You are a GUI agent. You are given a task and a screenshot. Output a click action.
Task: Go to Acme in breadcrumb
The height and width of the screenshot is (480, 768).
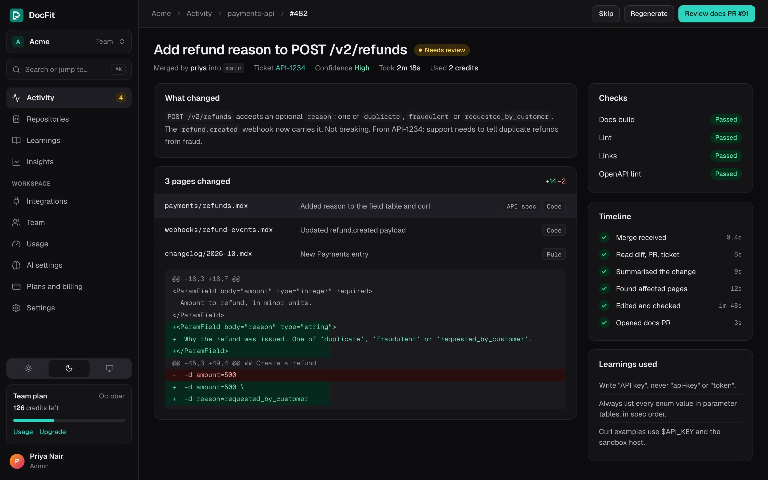coord(161,14)
